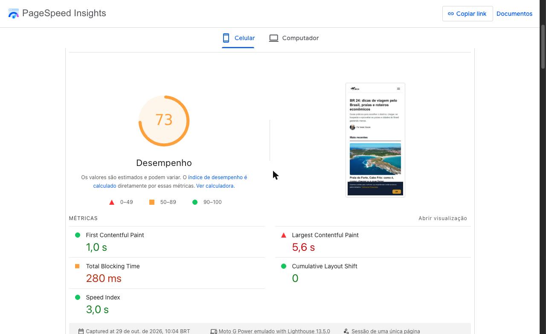Viewport: 546px width, 334px height.
Task: Click the Captured at 29 de out. text
Action: point(138,331)
